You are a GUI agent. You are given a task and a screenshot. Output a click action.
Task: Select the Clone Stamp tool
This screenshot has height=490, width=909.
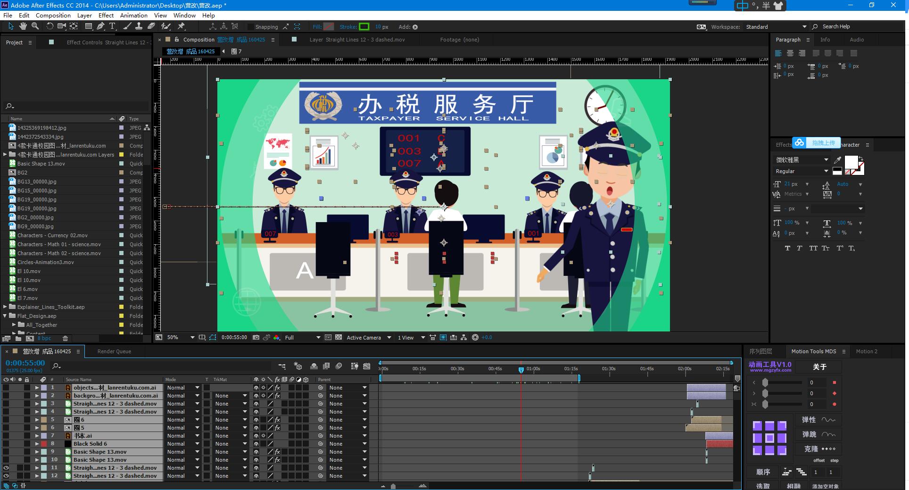click(139, 26)
